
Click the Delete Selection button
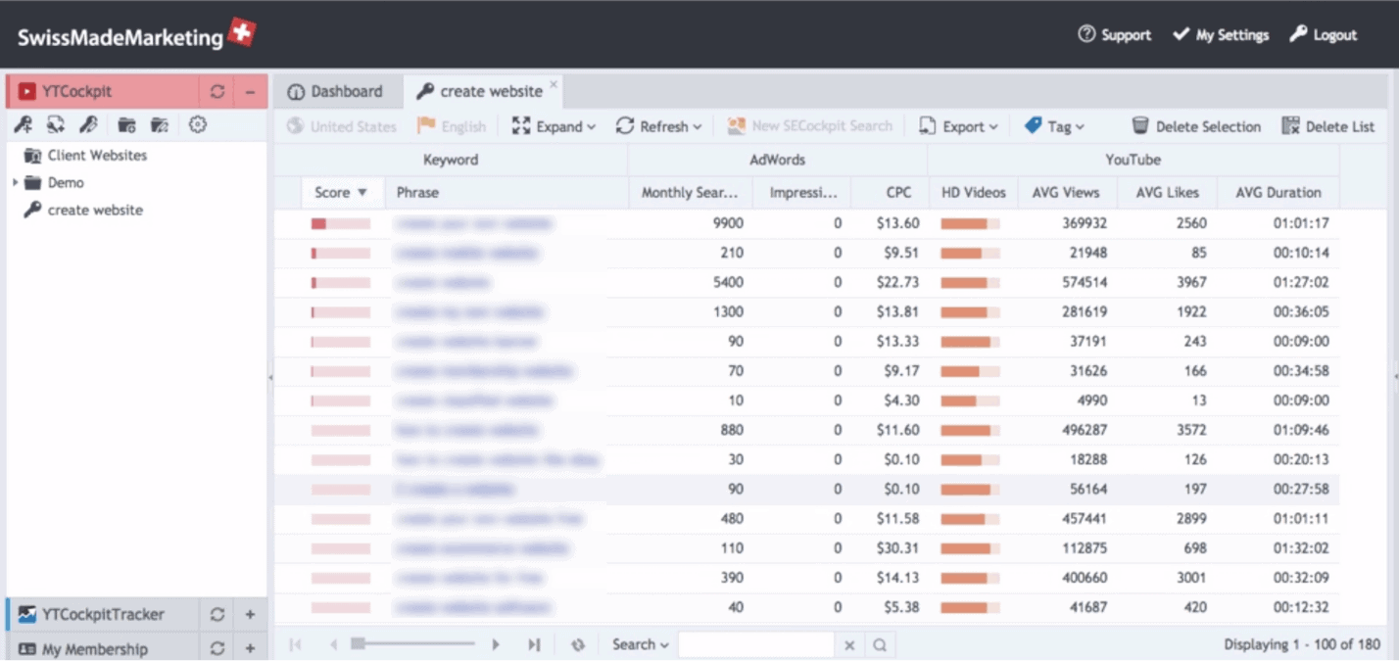click(x=1196, y=126)
